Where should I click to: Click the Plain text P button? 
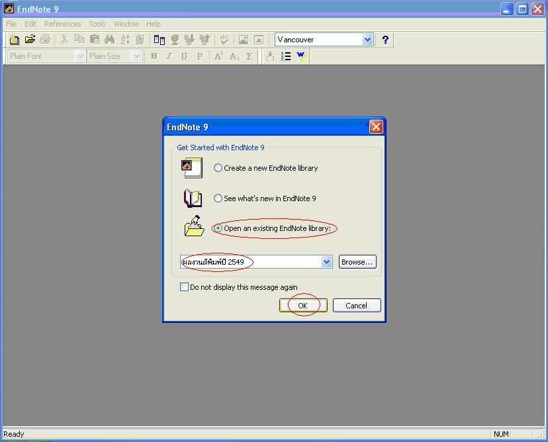pos(200,56)
